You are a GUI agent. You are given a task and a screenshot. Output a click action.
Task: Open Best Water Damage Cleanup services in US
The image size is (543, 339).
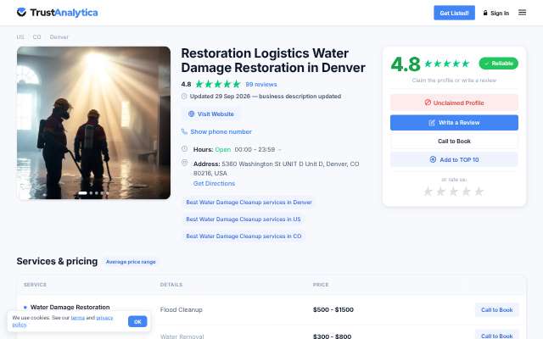point(244,219)
